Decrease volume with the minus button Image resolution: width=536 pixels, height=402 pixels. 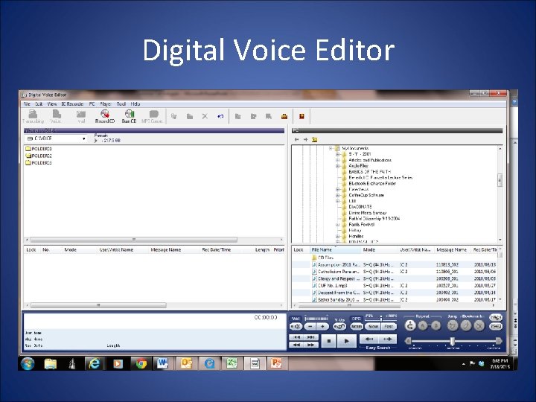(x=310, y=327)
